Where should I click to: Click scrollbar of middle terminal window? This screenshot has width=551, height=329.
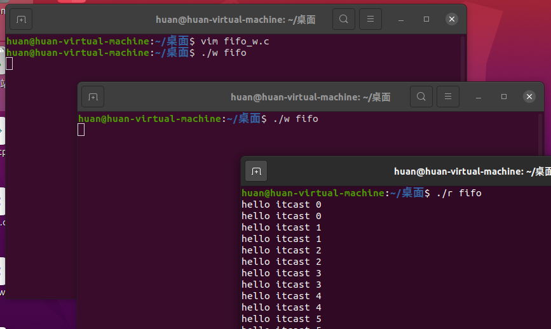540,133
